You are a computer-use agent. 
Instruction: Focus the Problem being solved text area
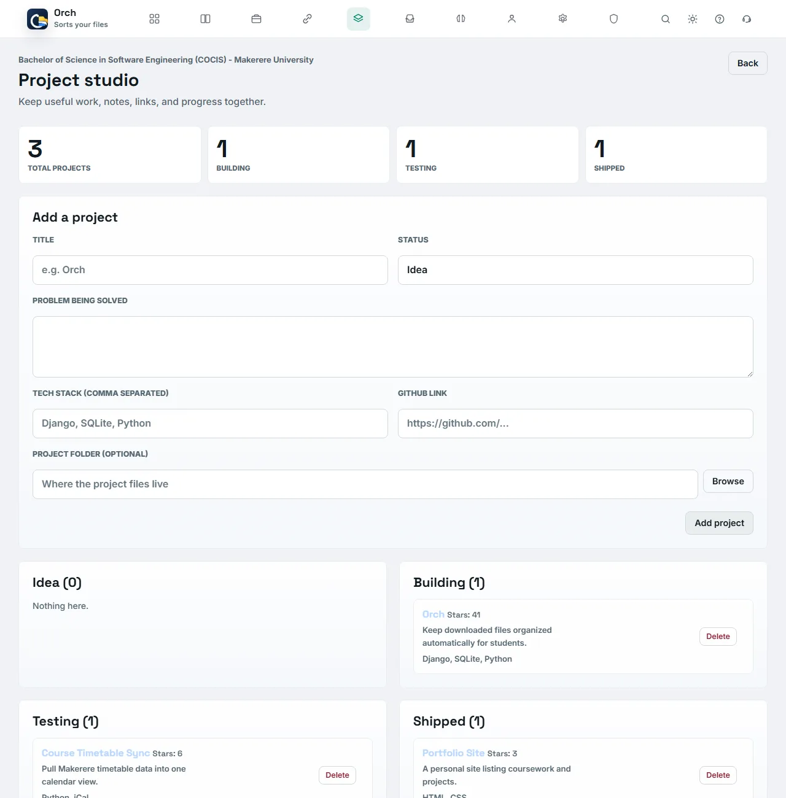tap(393, 347)
